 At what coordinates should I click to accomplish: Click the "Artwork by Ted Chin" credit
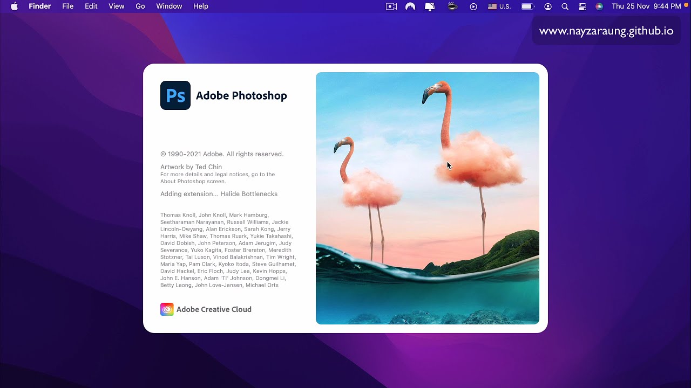point(191,167)
